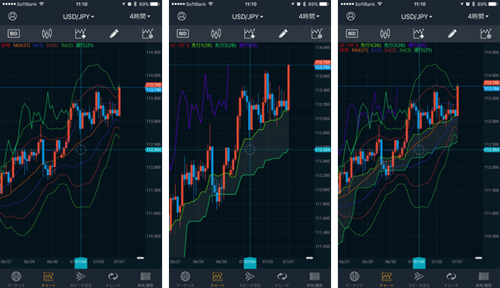Select candlestick chart type icon, left screenshot
Viewport: 500px width, 288px height.
(47, 33)
